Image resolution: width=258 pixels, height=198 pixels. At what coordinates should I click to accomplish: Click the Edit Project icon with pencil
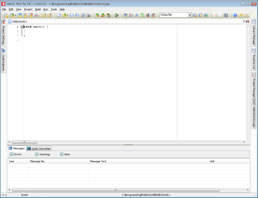25,15
